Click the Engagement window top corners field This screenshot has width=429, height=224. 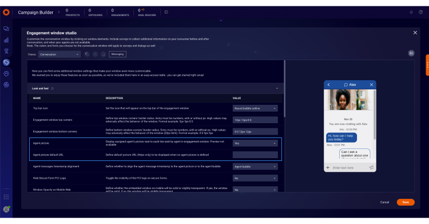(255, 120)
